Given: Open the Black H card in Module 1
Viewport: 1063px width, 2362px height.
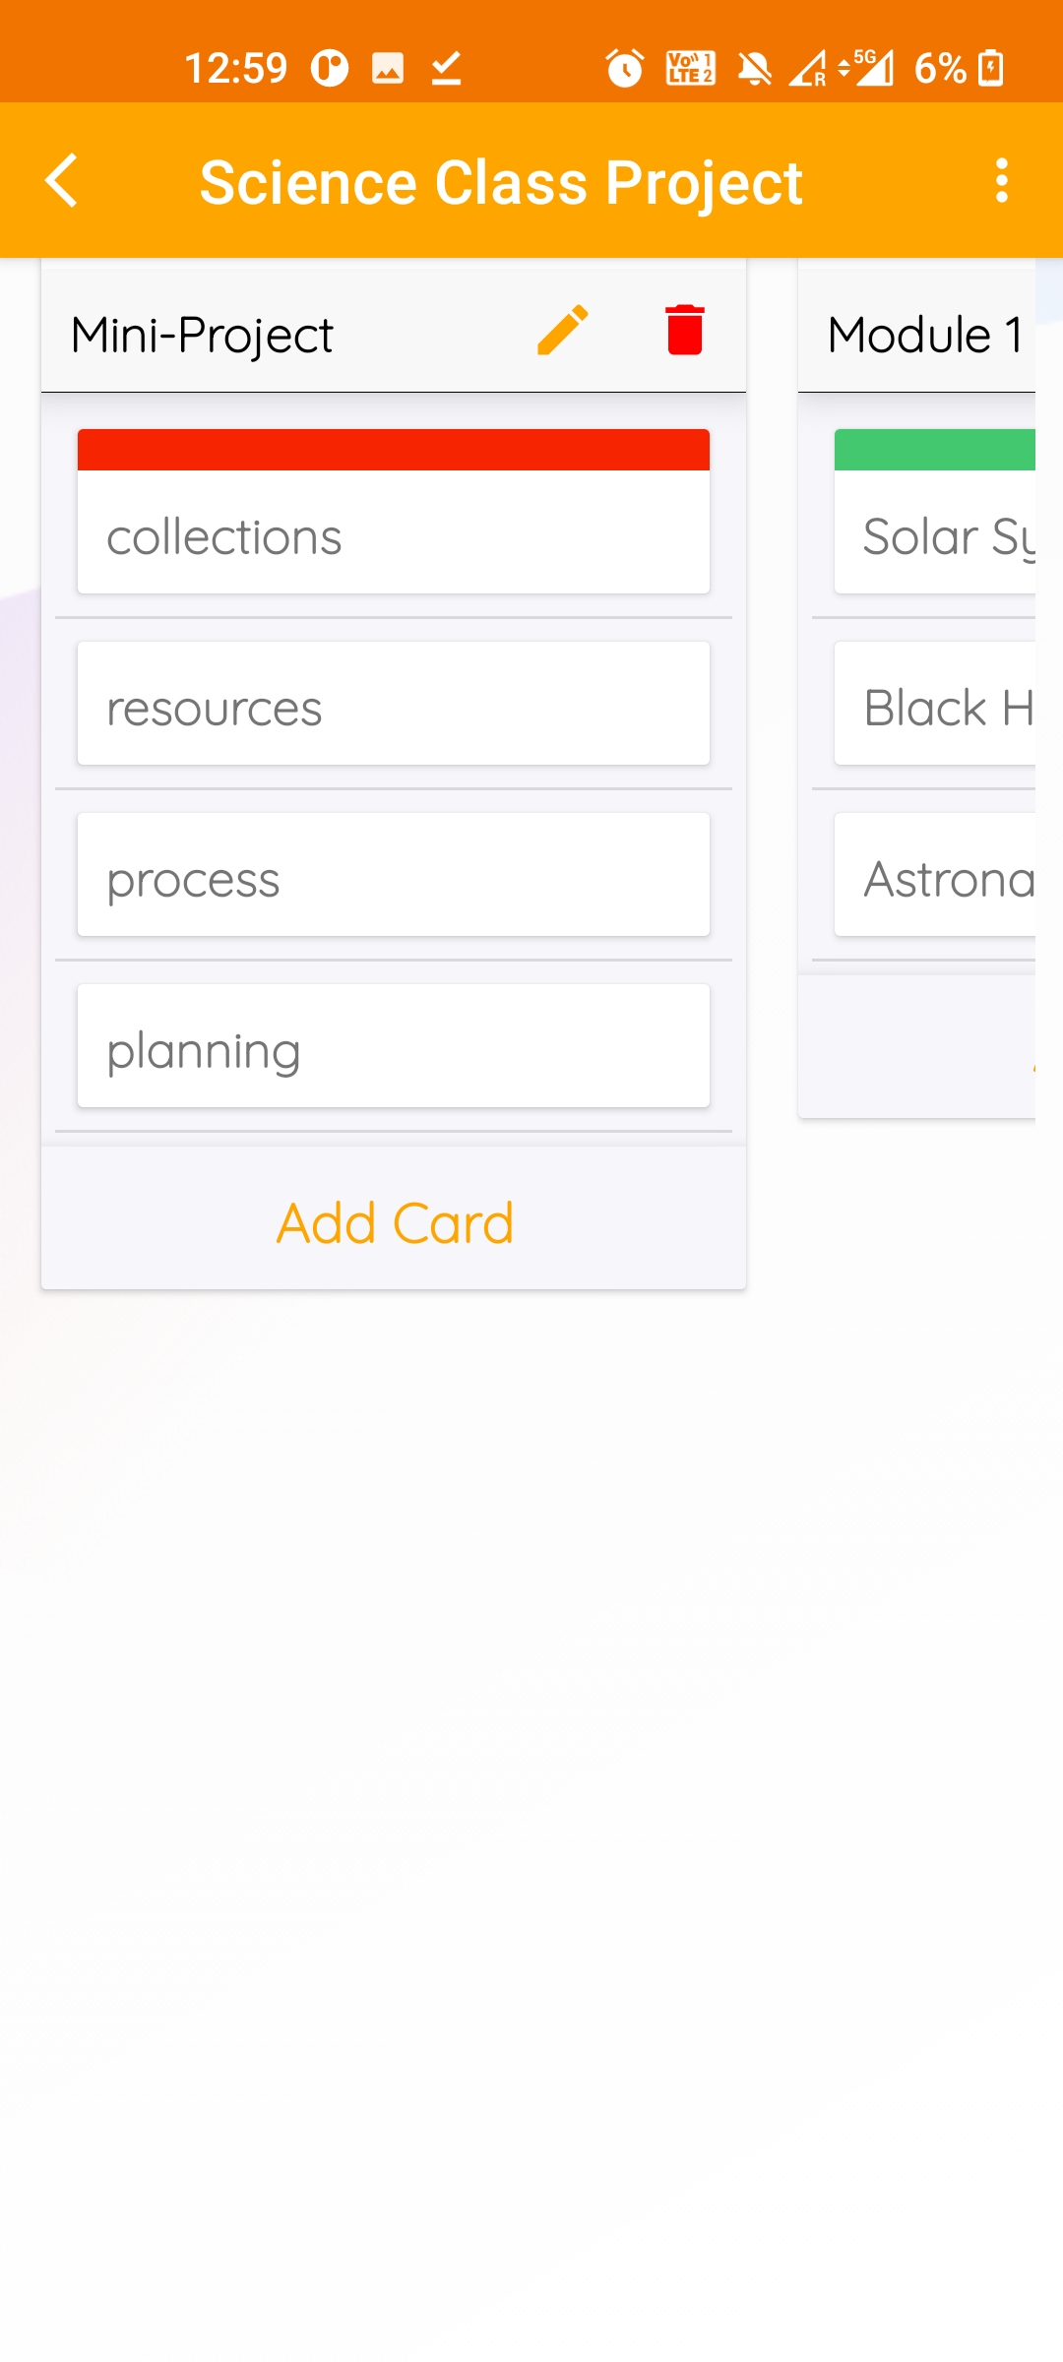Looking at the screenshot, I should click(935, 704).
